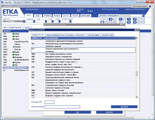This screenshot has width=155, height=120.
Task: Sort by the НОМЕРА PR column header
Action: point(37,38)
